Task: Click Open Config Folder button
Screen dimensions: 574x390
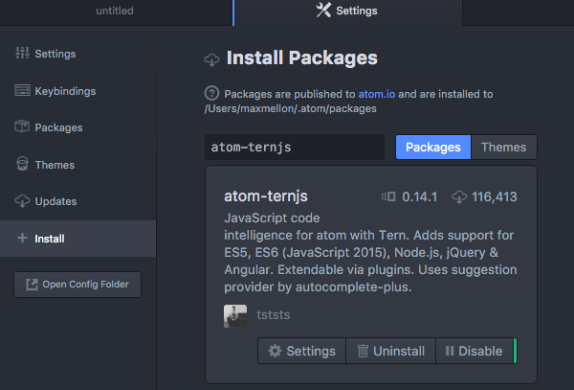Action: point(77,285)
